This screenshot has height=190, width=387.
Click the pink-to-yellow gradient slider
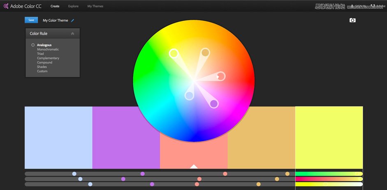(x=329, y=179)
